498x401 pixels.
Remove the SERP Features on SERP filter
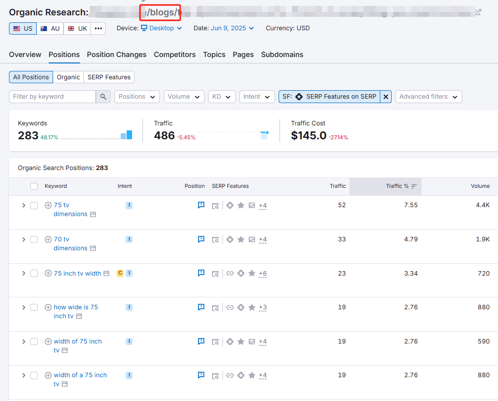coord(386,97)
